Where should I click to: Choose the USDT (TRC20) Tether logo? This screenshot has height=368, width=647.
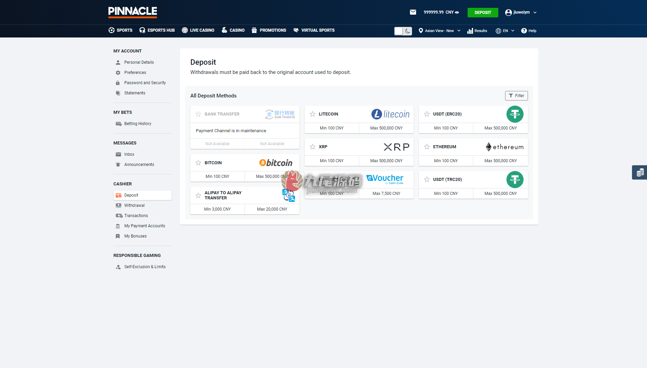515,180
